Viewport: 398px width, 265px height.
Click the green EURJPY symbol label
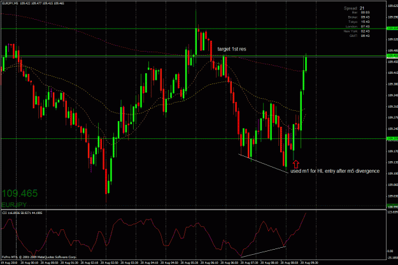click(14, 205)
